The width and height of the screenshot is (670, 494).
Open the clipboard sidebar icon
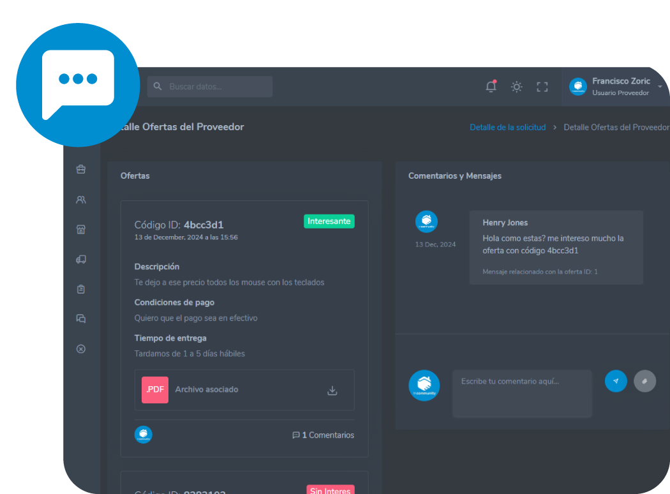[x=81, y=289]
